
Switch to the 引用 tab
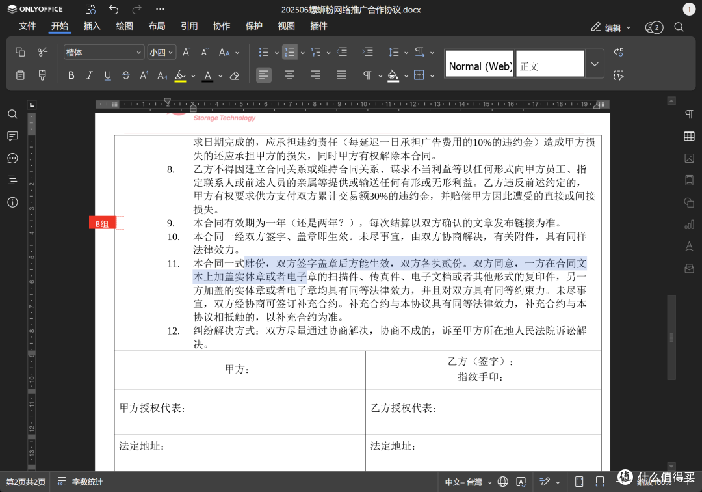click(189, 27)
